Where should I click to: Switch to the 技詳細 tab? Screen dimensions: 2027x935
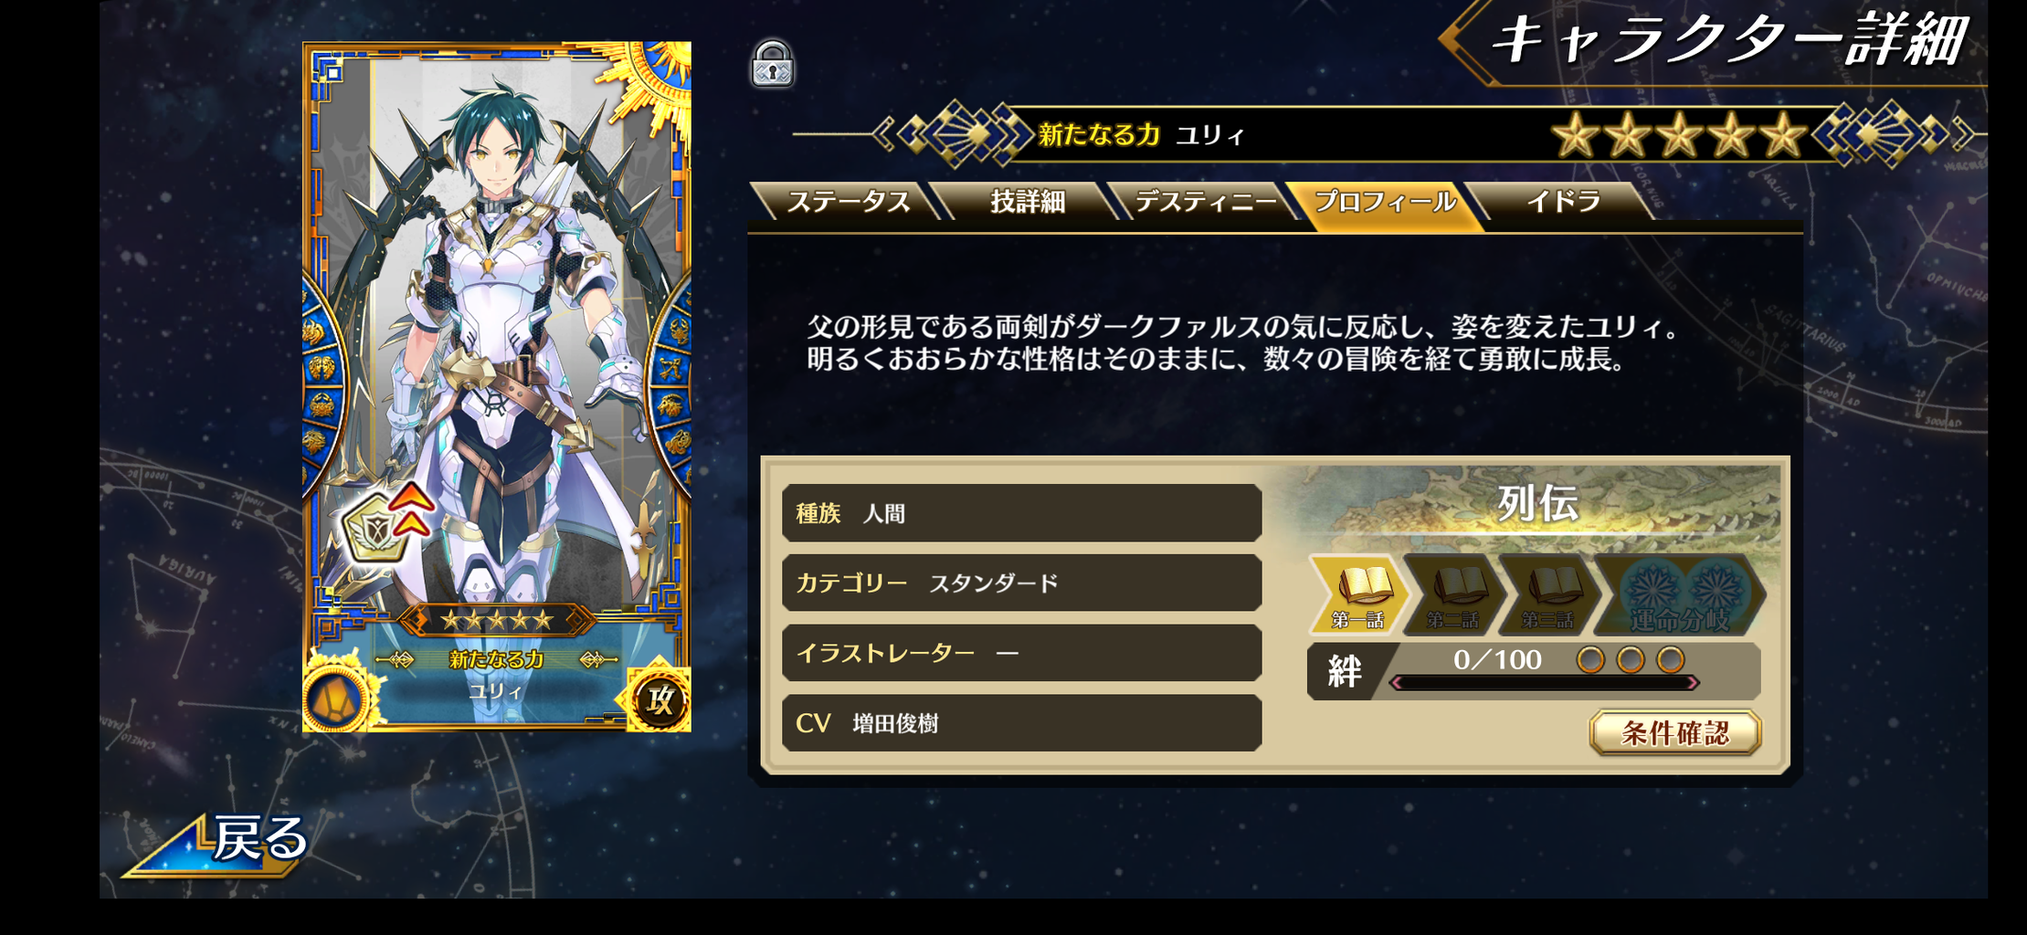1028,202
